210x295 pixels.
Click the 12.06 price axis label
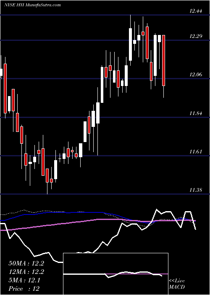pos(196,75)
